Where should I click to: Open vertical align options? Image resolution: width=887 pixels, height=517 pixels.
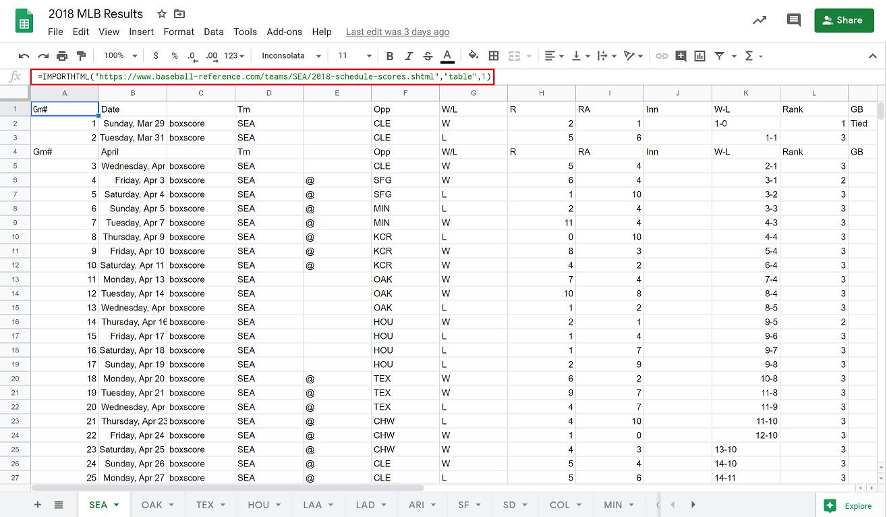[580, 56]
